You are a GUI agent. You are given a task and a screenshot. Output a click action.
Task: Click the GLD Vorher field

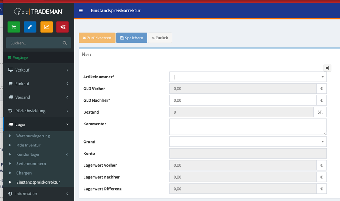click(x=243, y=89)
